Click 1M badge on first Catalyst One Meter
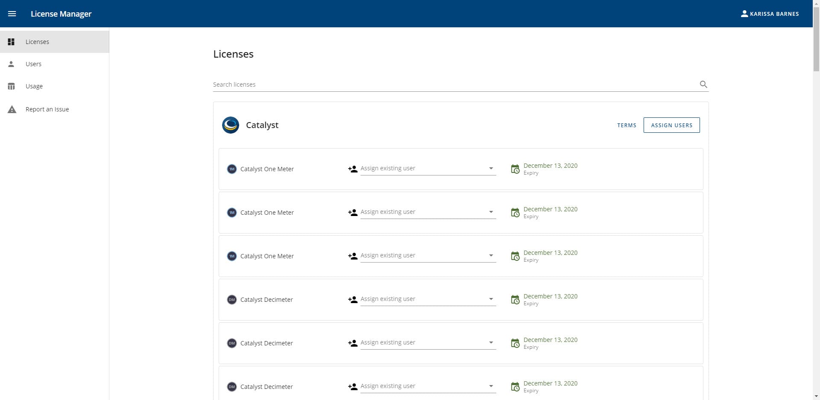 pos(232,169)
